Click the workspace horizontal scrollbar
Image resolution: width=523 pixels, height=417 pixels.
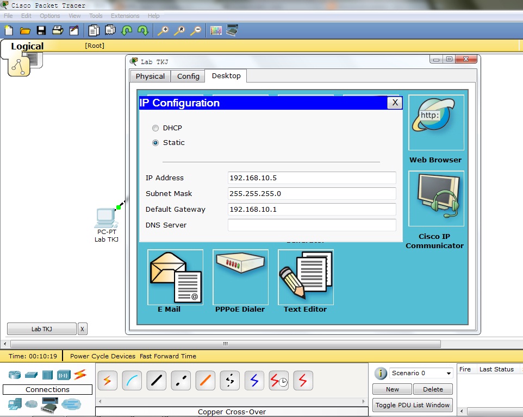pyautogui.click(x=226, y=344)
